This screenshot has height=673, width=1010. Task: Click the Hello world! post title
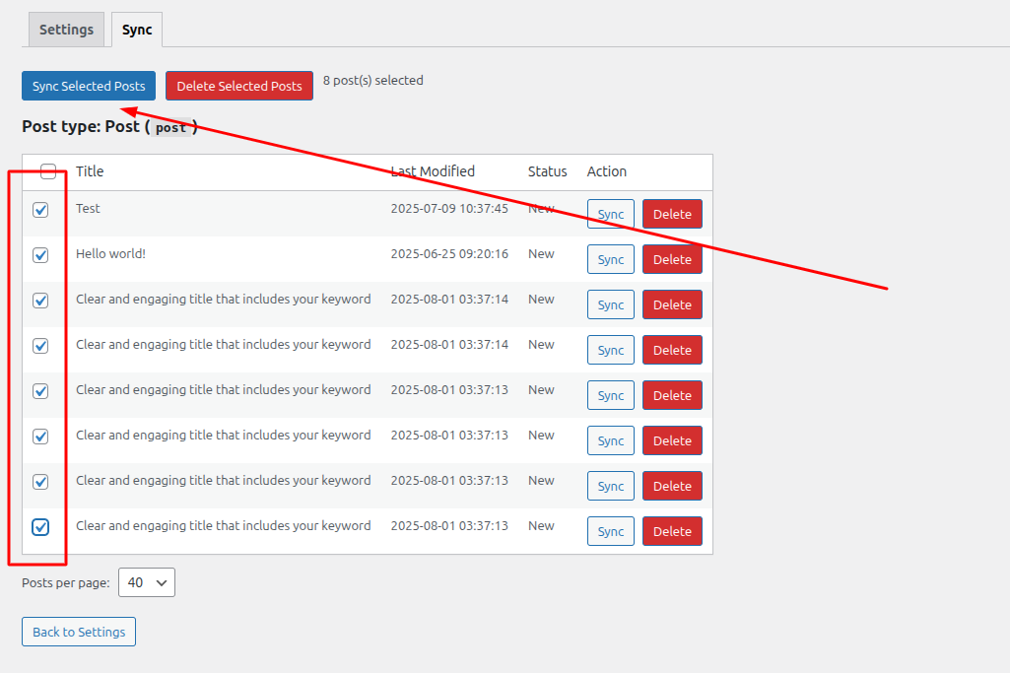coord(110,254)
